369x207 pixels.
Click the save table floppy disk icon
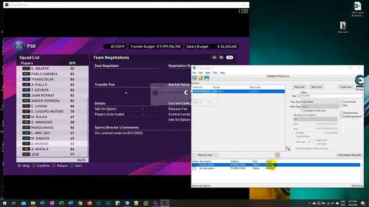[206, 78]
